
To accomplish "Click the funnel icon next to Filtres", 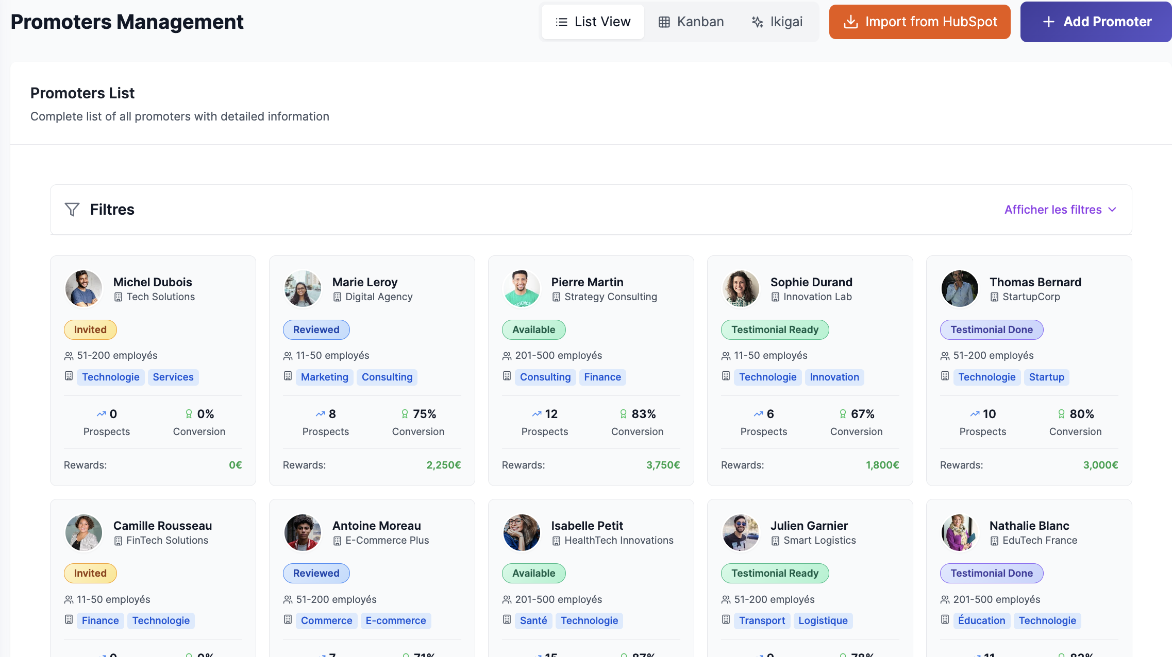I will click(72, 210).
